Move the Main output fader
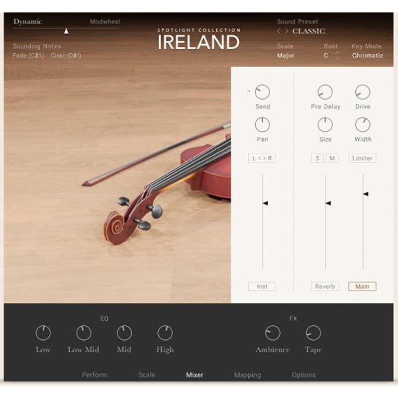 [x=366, y=194]
